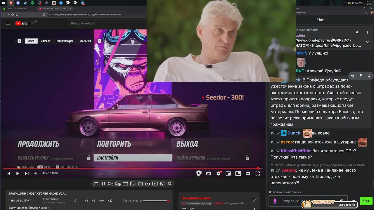
Task: Delete the highlighted chat message
Action: [x=369, y=76]
